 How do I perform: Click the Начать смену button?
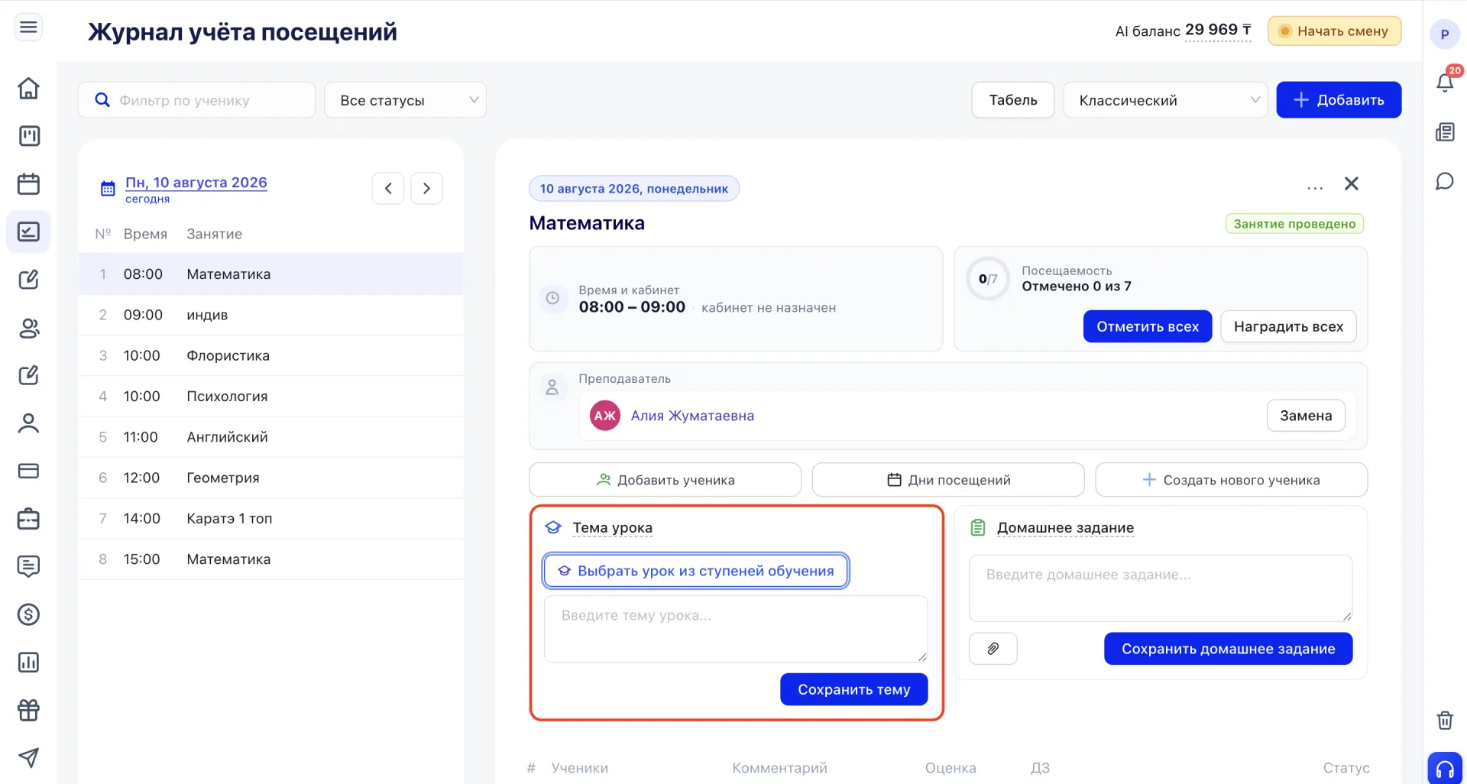point(1334,31)
